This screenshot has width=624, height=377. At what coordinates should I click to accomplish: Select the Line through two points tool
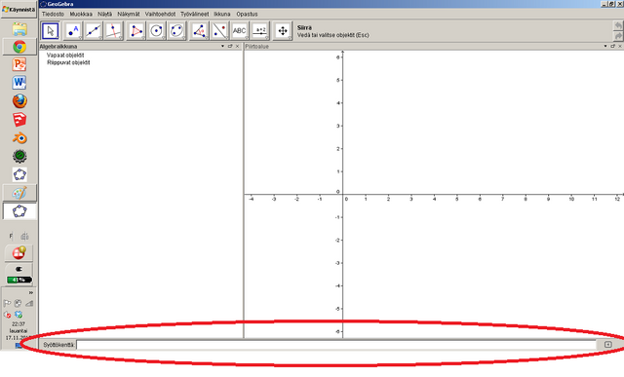[93, 30]
